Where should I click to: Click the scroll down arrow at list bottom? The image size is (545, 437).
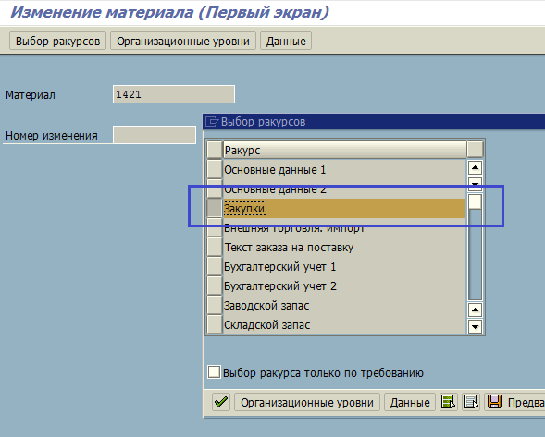475,326
